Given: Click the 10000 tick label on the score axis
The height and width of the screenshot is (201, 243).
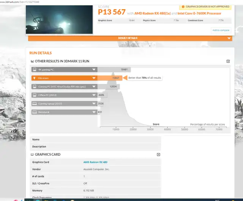Looking at the screenshot, I should 116,129.
